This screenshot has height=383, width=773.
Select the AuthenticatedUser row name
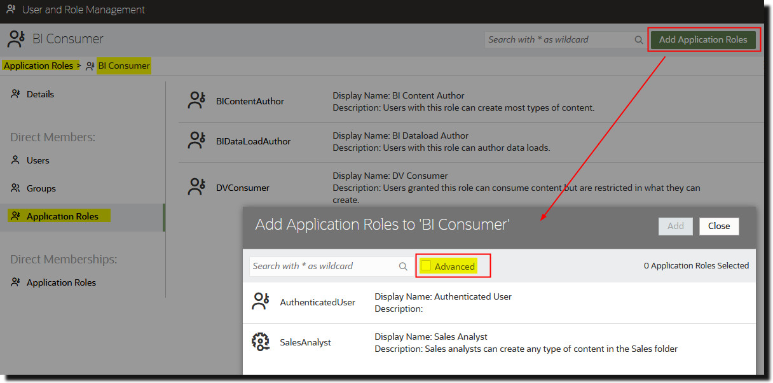point(318,302)
